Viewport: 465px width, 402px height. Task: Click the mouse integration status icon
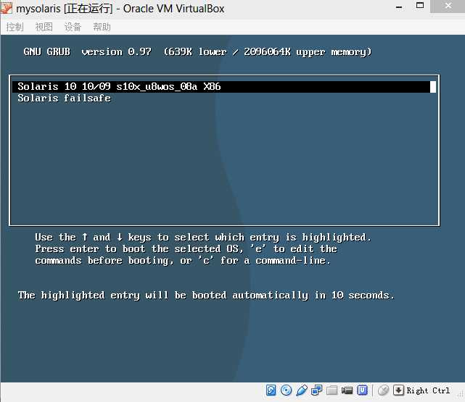384,390
